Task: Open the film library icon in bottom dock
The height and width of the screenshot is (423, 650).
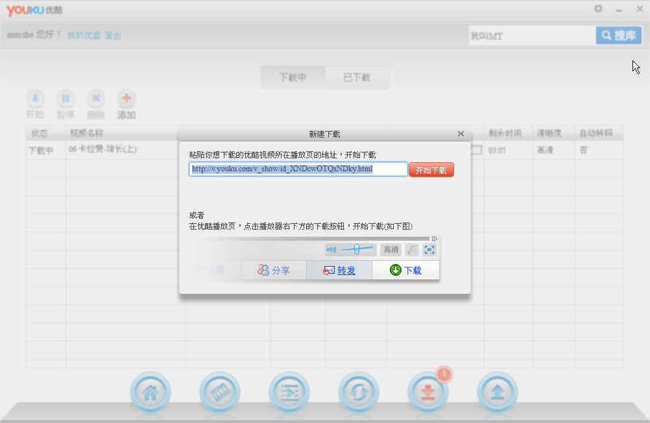Action: [x=220, y=392]
